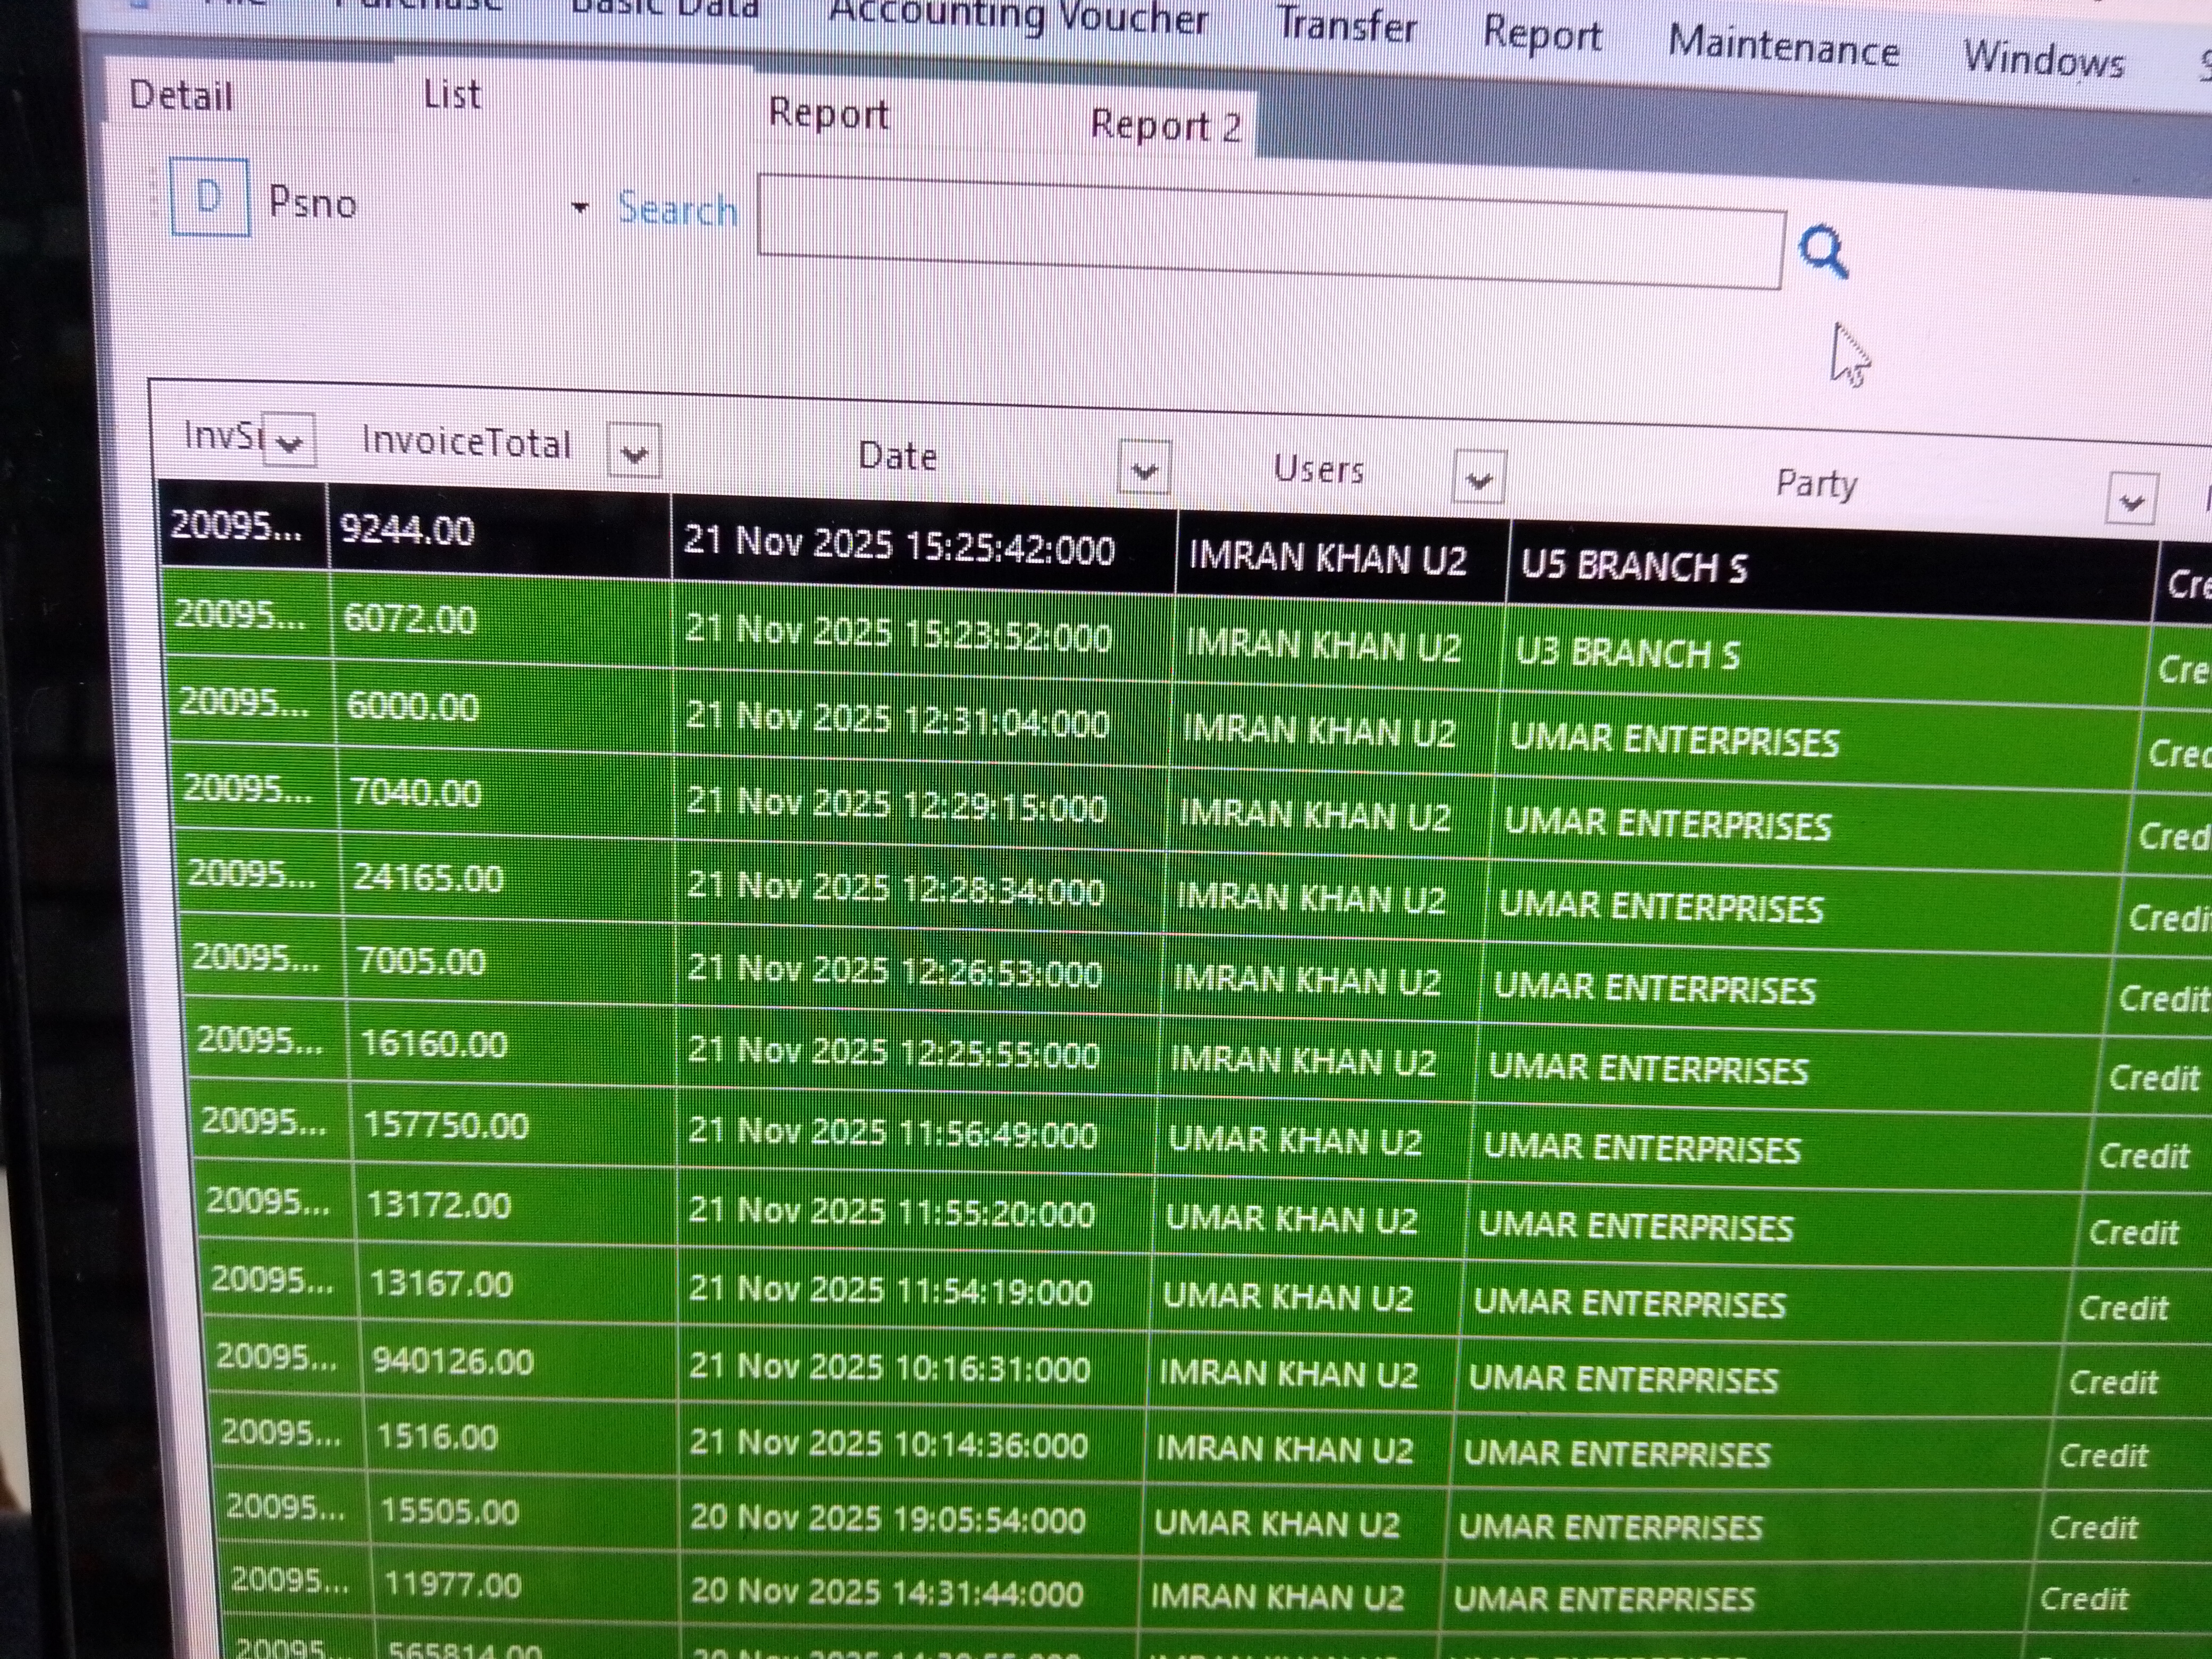Open the Psno search field dropdown

[579, 208]
